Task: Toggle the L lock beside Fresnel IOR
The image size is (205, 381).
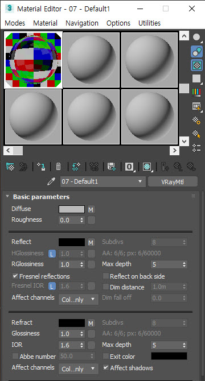Action: tap(52, 286)
